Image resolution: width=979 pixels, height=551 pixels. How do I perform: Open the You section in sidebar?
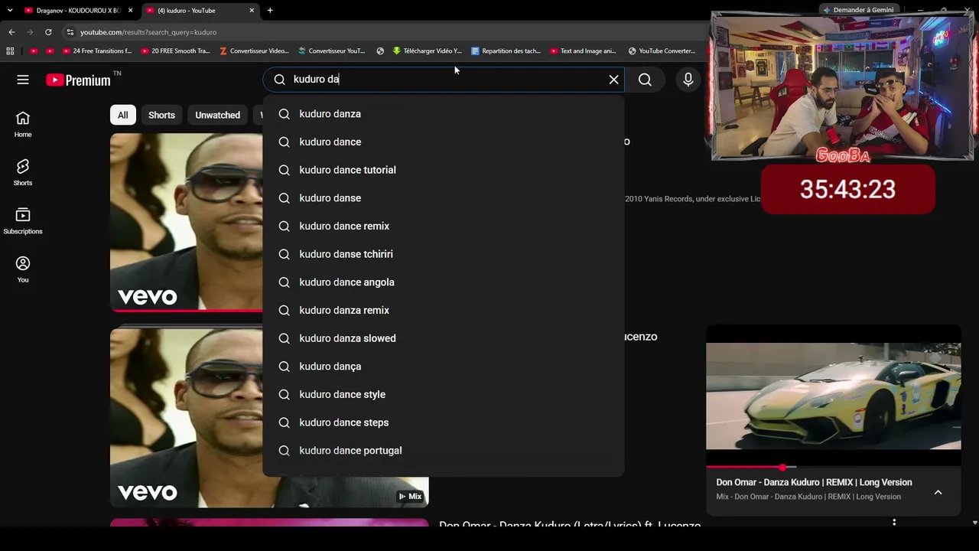pyautogui.click(x=23, y=269)
